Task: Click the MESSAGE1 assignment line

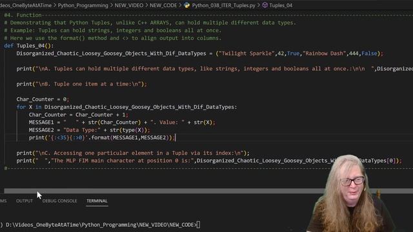Action: coord(122,122)
